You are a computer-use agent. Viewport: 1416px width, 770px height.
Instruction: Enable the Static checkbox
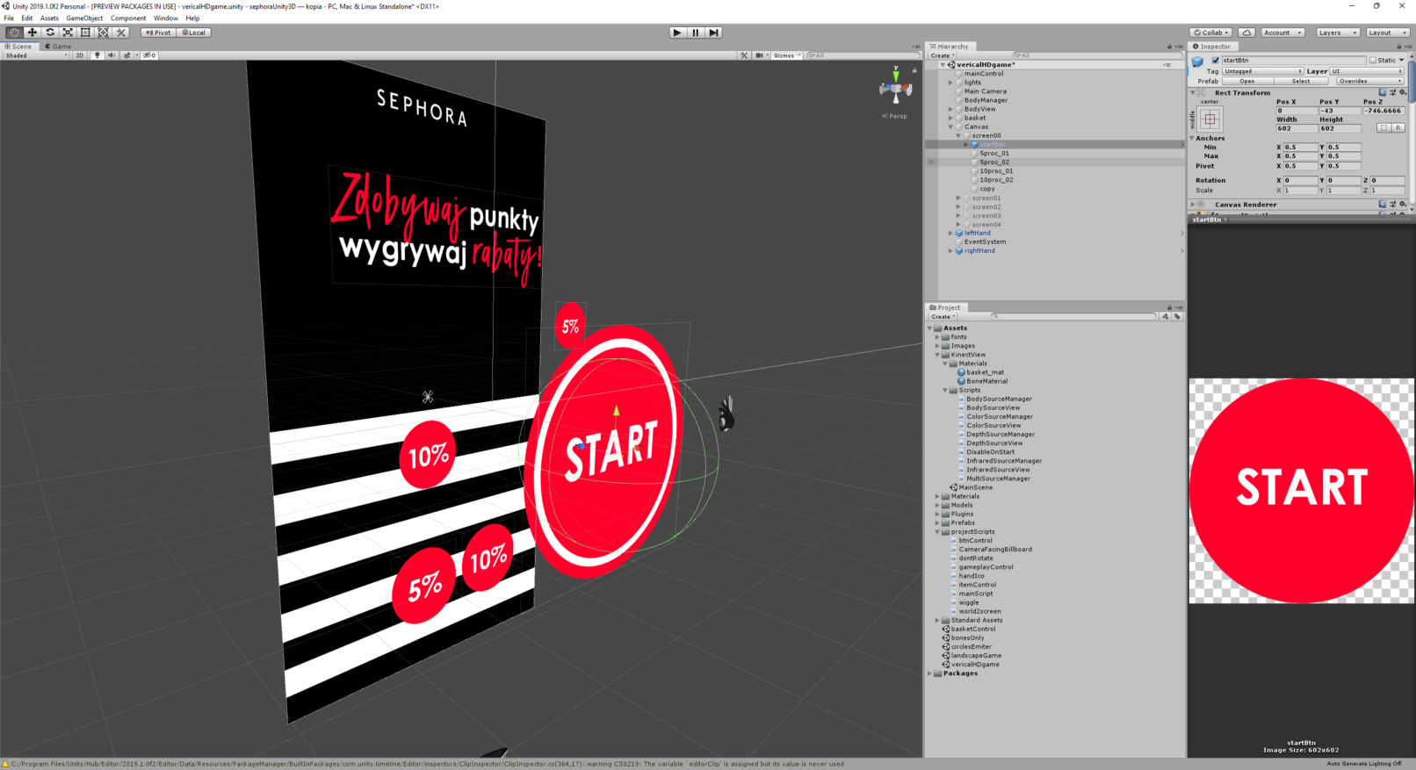1373,61
